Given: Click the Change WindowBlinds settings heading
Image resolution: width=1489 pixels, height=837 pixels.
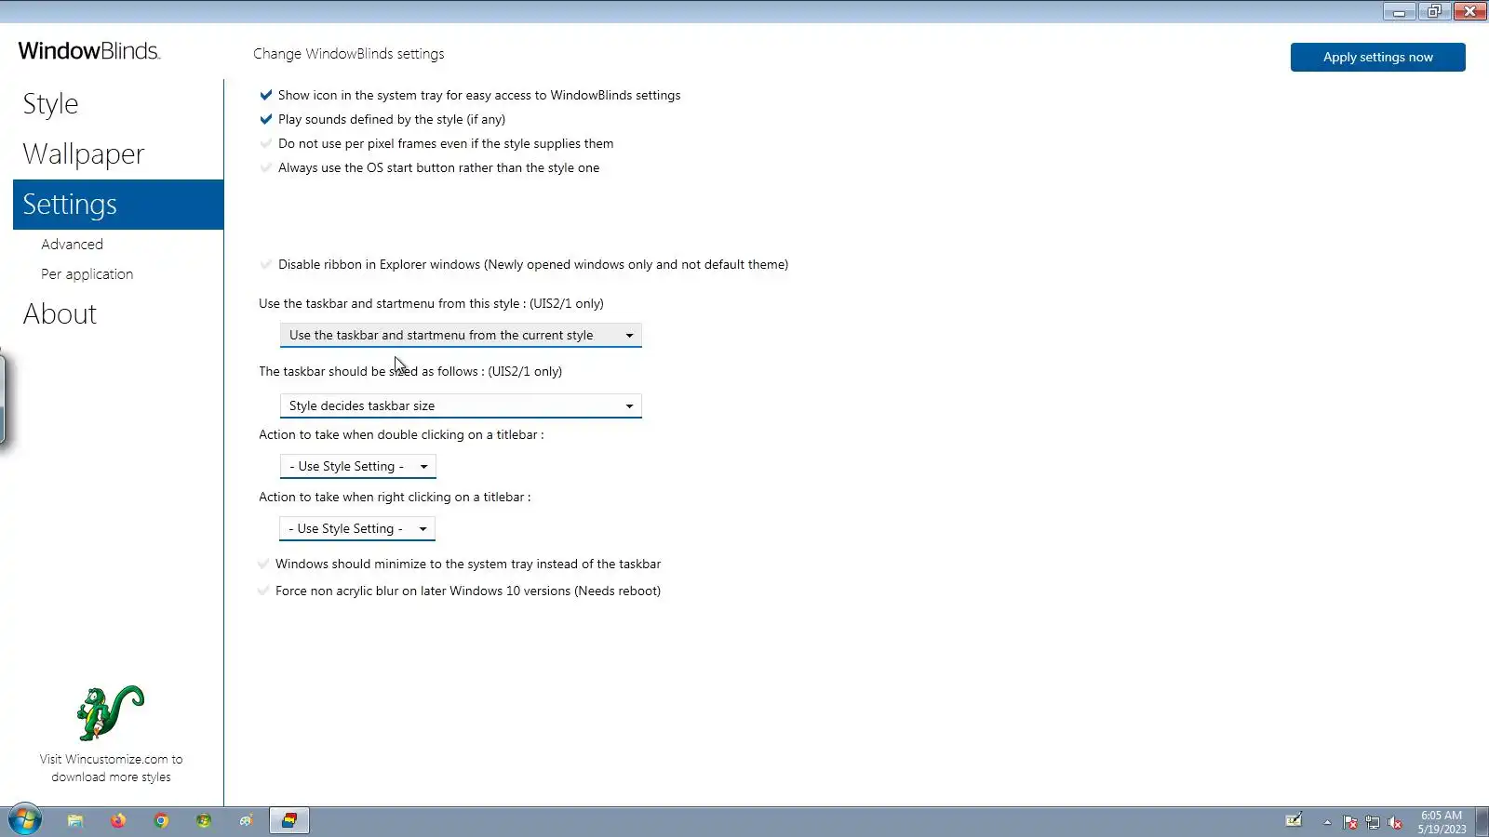Looking at the screenshot, I should (349, 54).
